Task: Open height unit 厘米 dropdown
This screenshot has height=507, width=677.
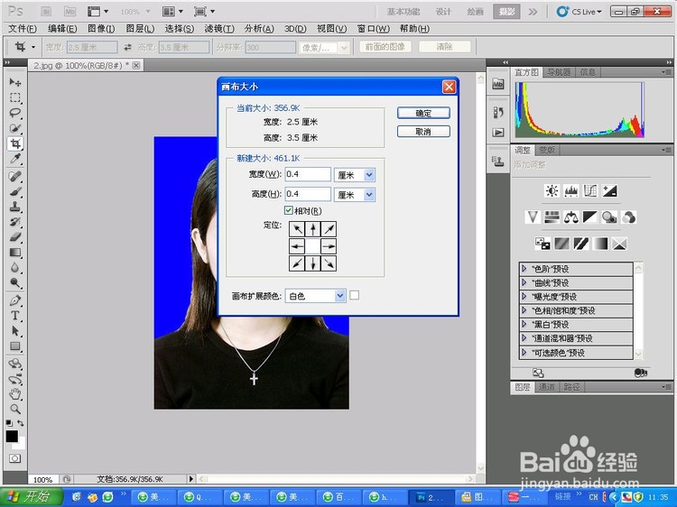Action: click(x=355, y=195)
